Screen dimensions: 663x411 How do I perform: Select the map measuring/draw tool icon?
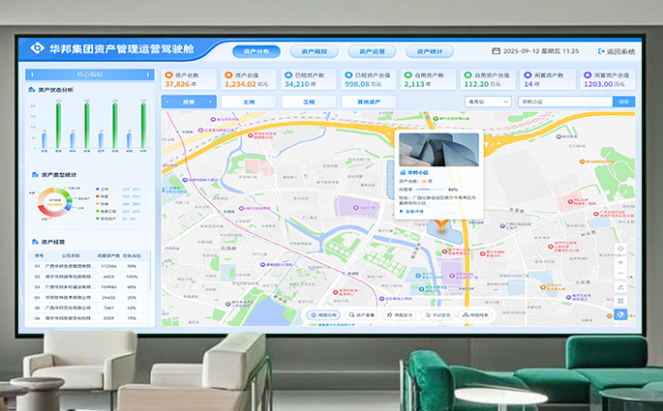[x=620, y=287]
